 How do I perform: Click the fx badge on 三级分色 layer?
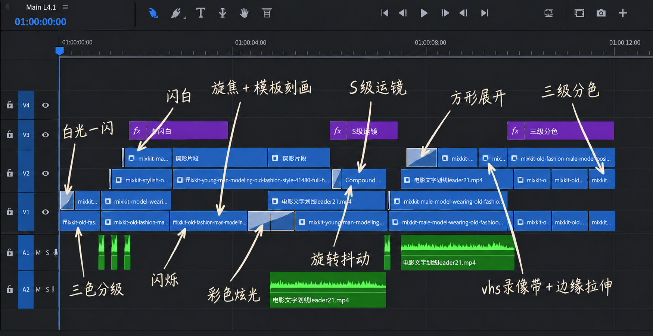click(516, 131)
